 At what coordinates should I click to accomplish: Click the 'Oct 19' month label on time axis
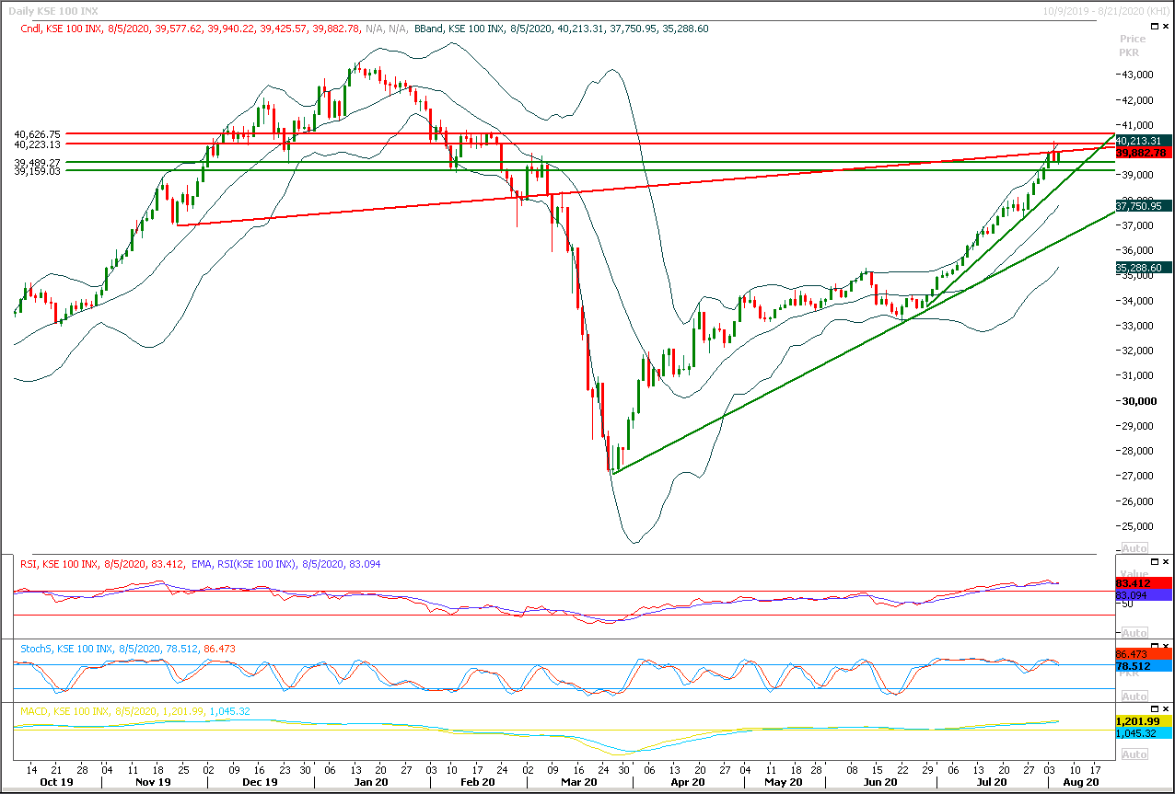click(x=56, y=782)
